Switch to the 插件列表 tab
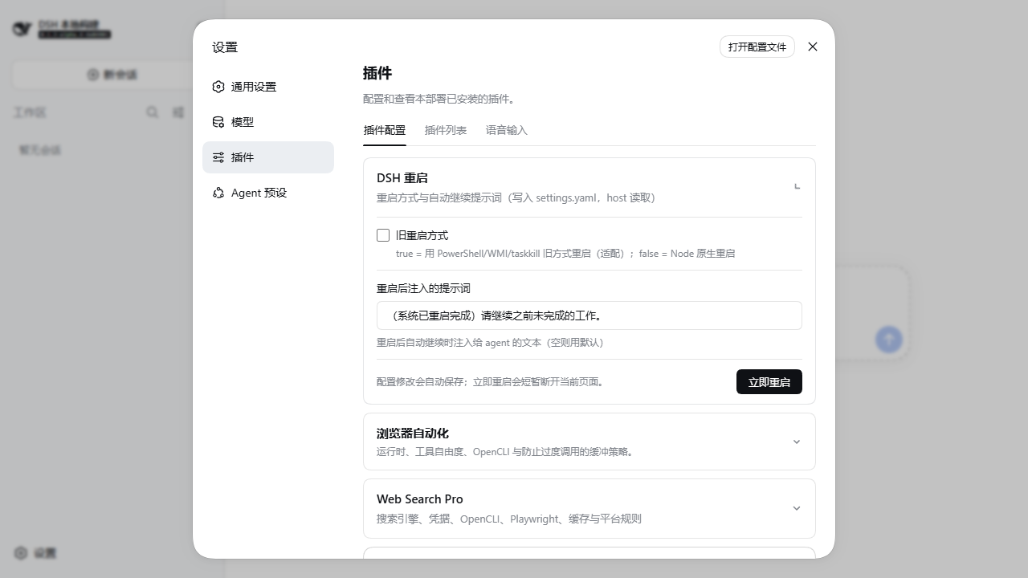The image size is (1028, 578). [446, 130]
